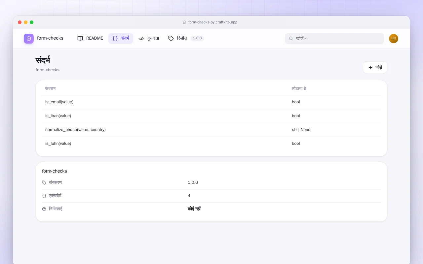The height and width of the screenshot is (264, 423).
Task: Click the tag icon beside संस्करण
Action: tap(44, 182)
